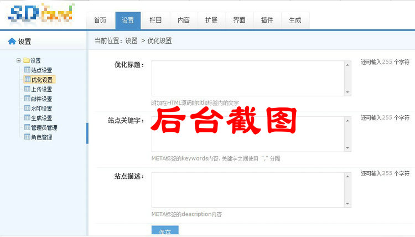Click scroll up arrow in 优化标题 textarea

pos(347,65)
